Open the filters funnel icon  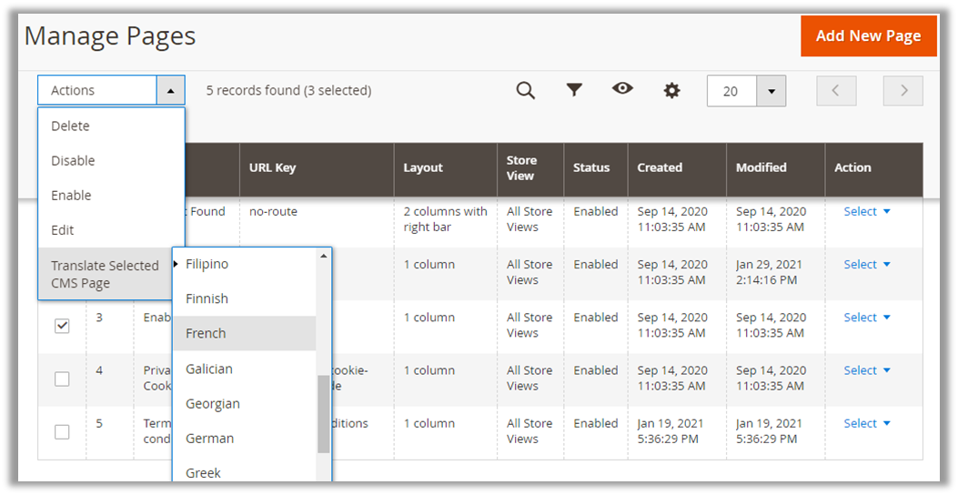pos(574,90)
